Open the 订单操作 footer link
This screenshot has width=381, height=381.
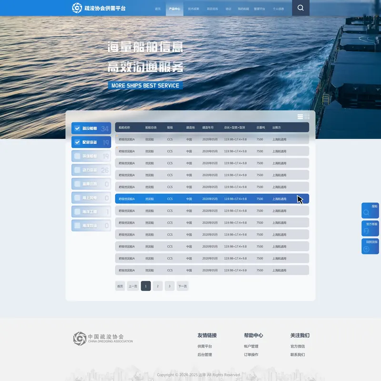251,354
